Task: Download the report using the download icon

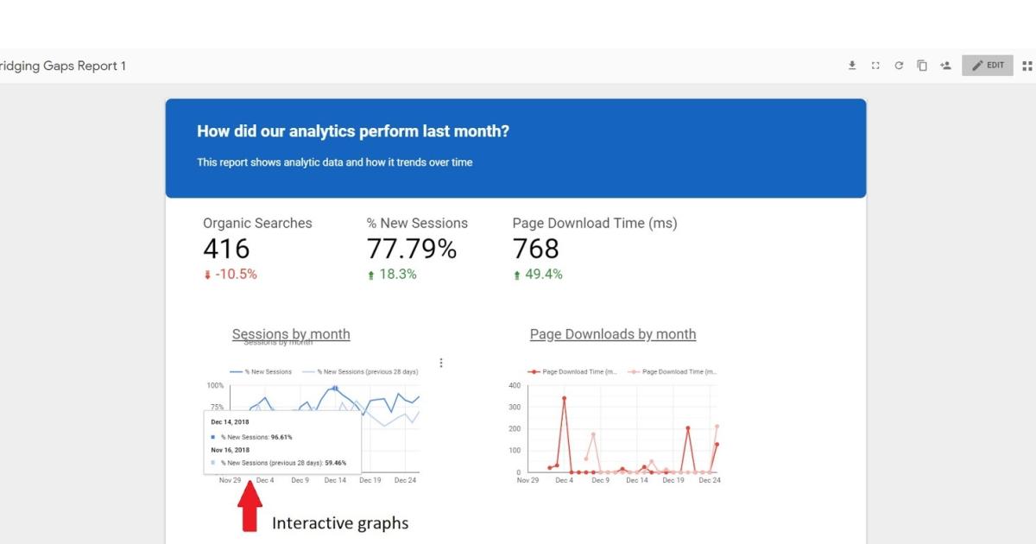Action: [852, 66]
